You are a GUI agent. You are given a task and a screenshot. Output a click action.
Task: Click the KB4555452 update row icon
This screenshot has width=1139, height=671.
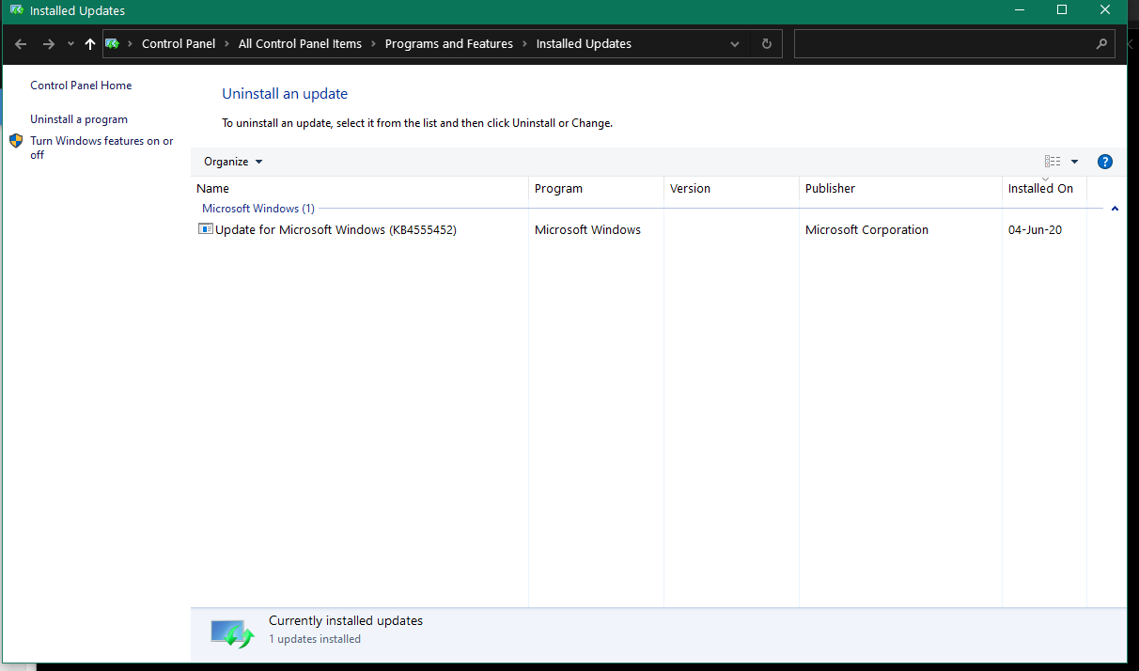click(206, 229)
